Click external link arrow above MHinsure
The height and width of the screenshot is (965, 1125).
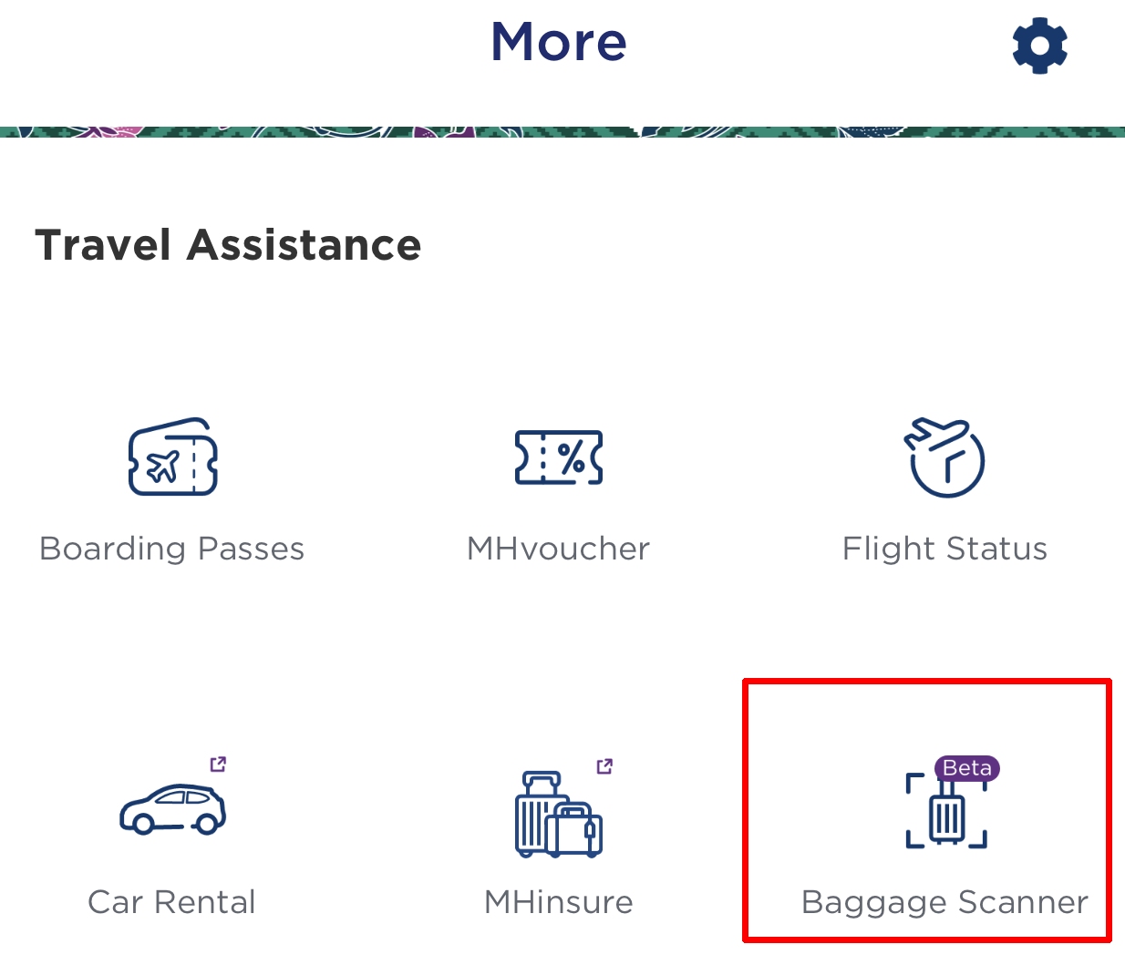pyautogui.click(x=604, y=765)
